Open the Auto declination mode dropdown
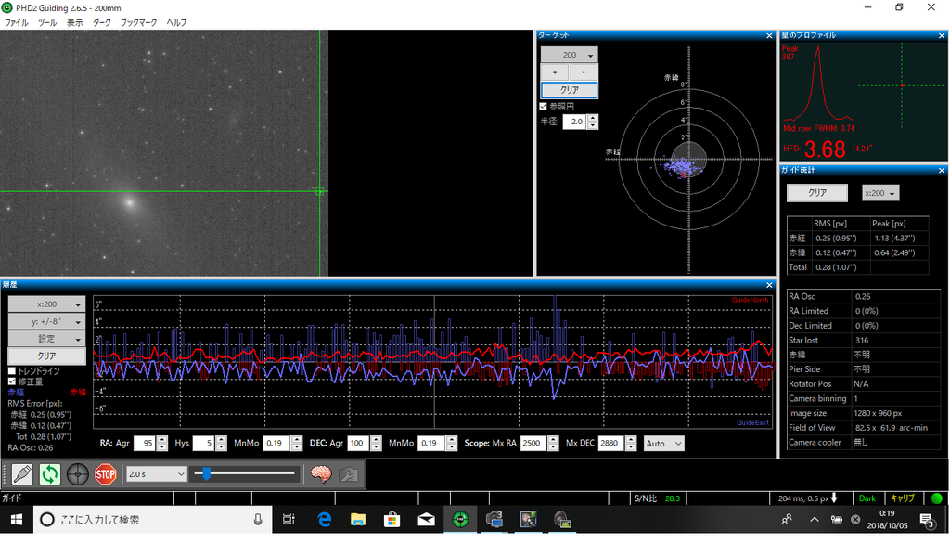This screenshot has height=543, width=950. (663, 444)
